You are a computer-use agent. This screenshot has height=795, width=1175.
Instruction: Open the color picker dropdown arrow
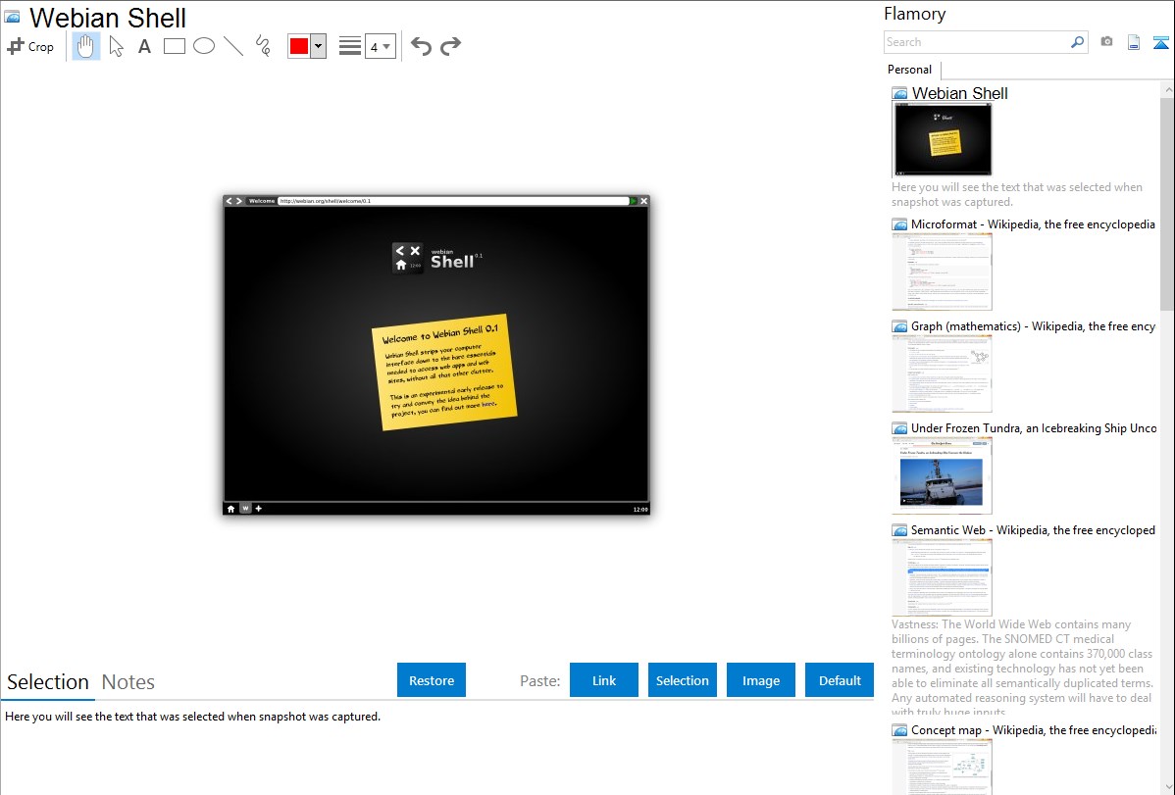click(318, 46)
